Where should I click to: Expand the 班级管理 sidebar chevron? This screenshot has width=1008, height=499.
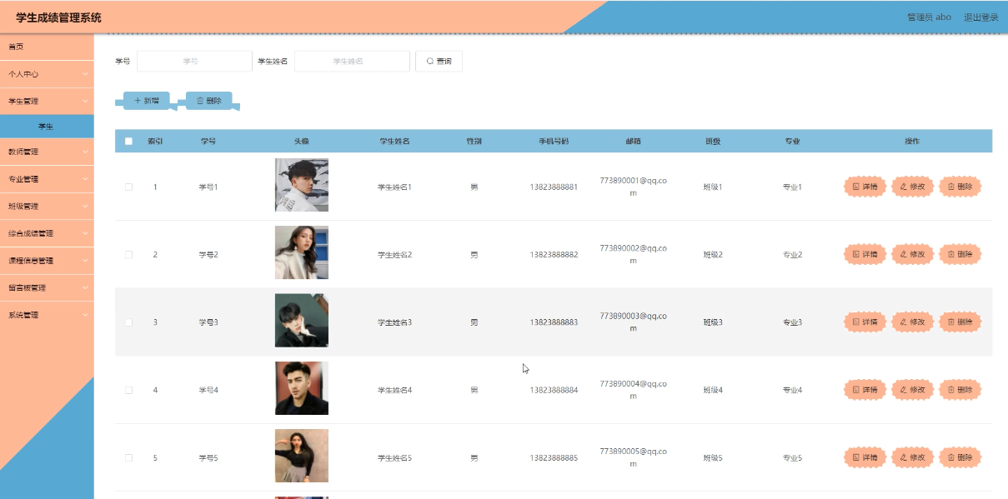(85, 206)
